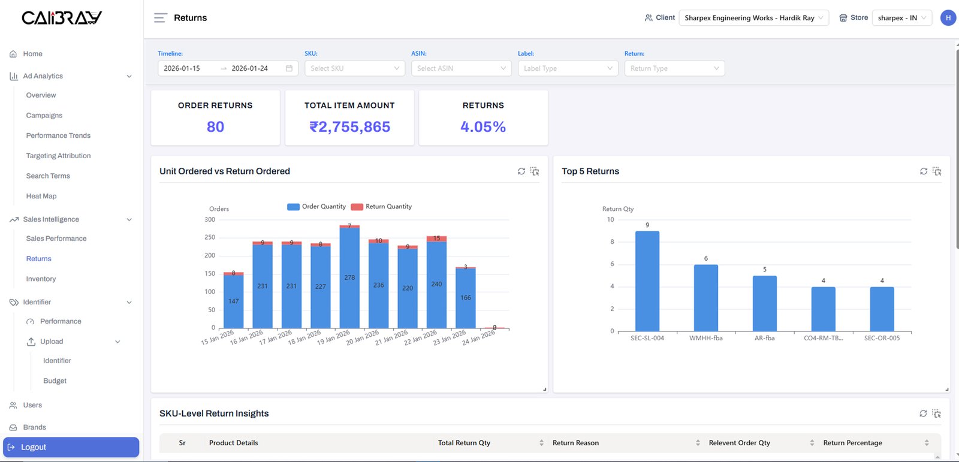Viewport: 959px width, 462px height.
Task: Click the user avatar H icon
Action: pos(948,18)
